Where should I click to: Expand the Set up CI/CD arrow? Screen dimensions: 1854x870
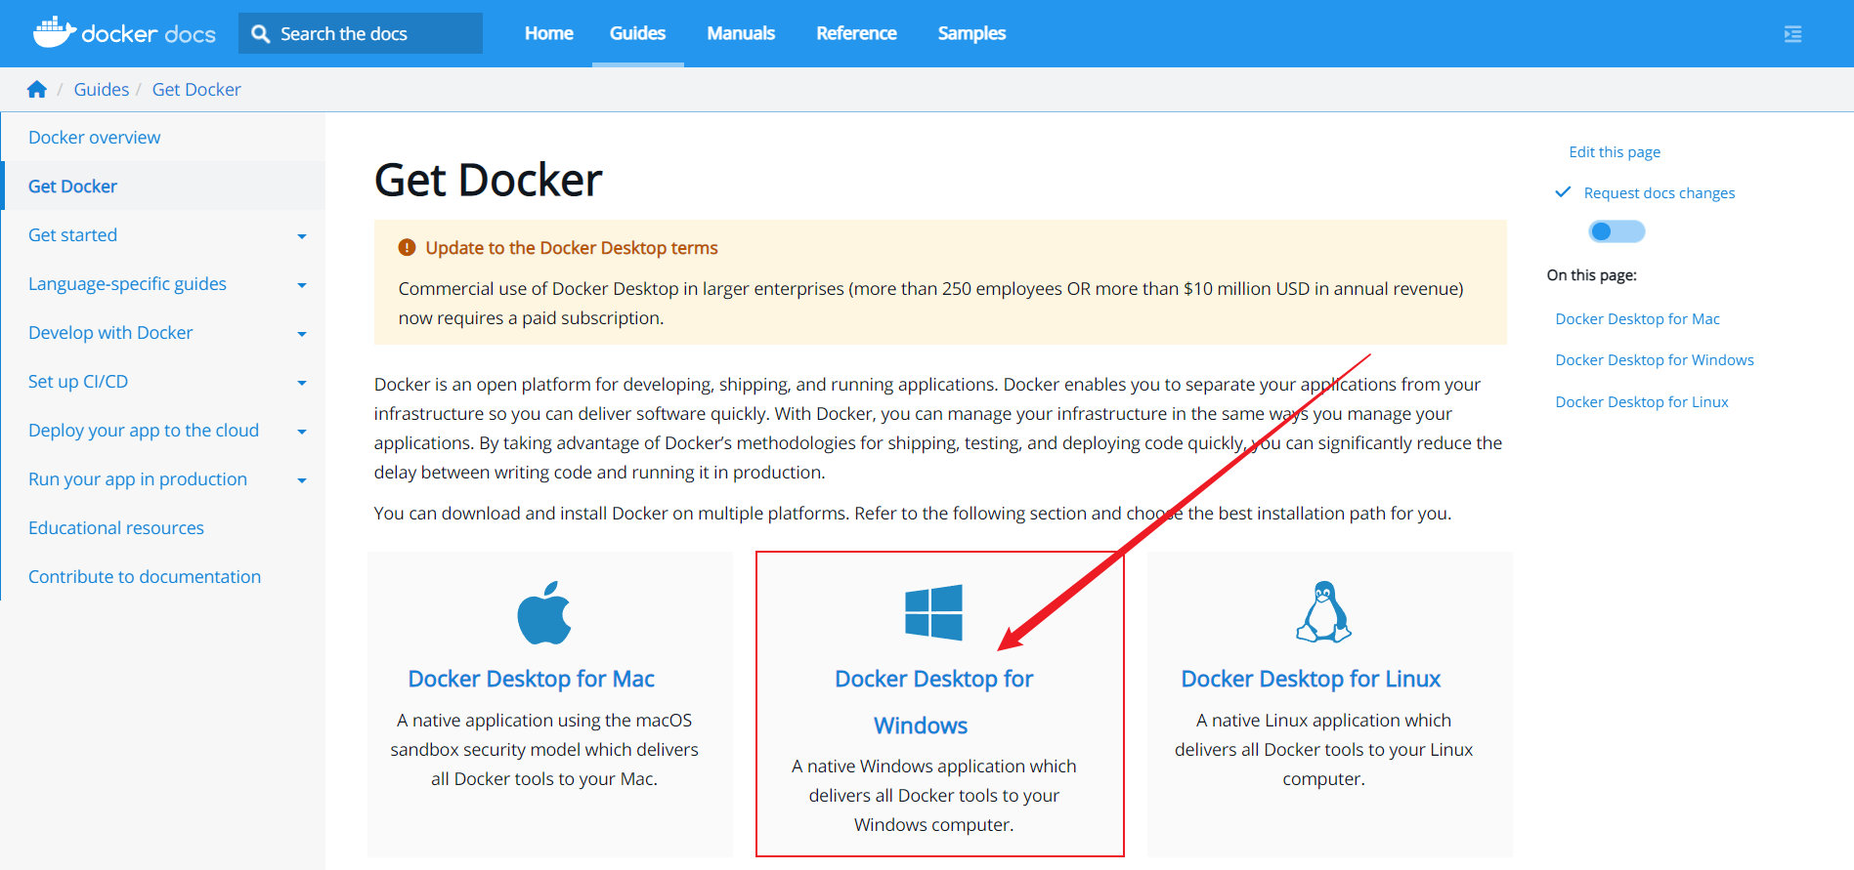click(x=302, y=383)
